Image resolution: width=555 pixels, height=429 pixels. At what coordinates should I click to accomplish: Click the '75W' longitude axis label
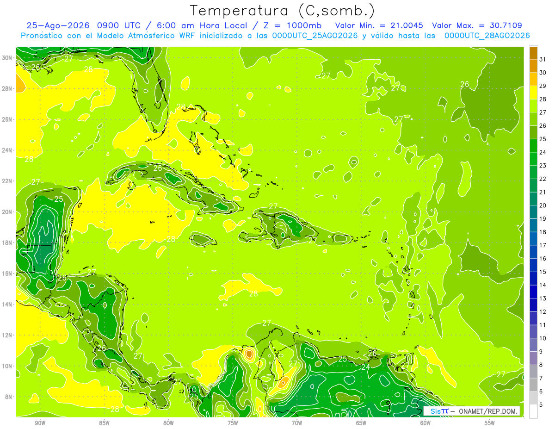(233, 423)
